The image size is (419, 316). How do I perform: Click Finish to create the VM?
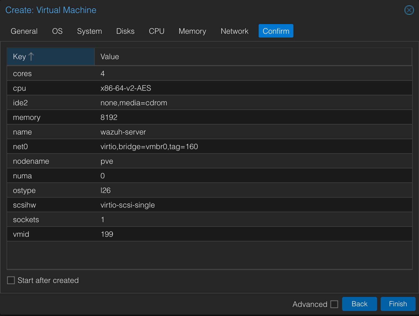coord(398,304)
